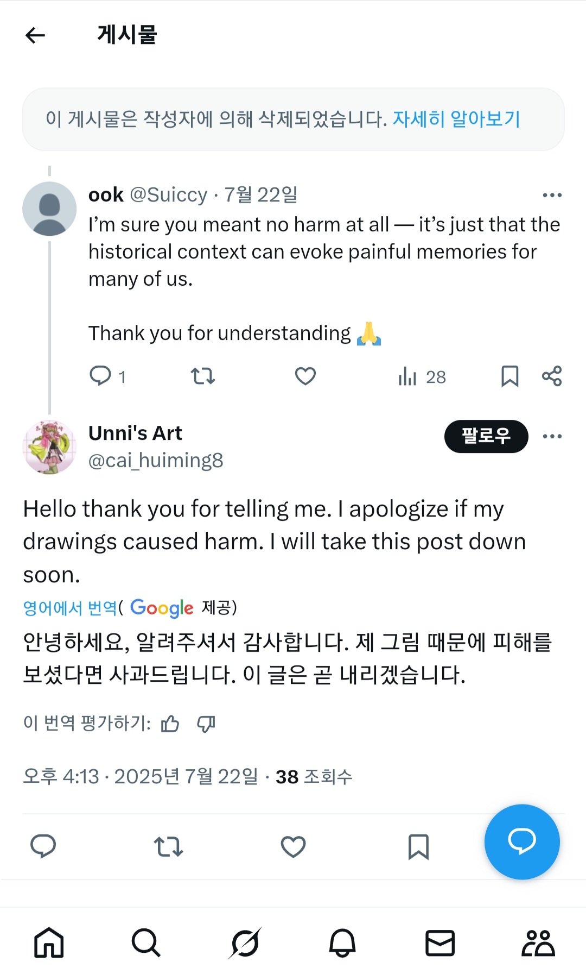Screen dimensions: 586x968
Task: Like the main post by Unni's Art
Action: click(293, 846)
